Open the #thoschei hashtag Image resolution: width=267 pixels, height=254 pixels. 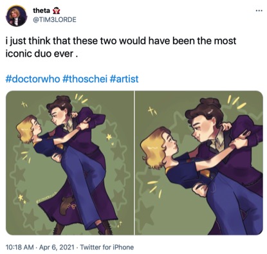click(x=85, y=79)
